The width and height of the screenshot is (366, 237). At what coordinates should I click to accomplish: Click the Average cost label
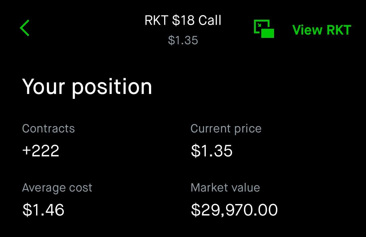57,188
